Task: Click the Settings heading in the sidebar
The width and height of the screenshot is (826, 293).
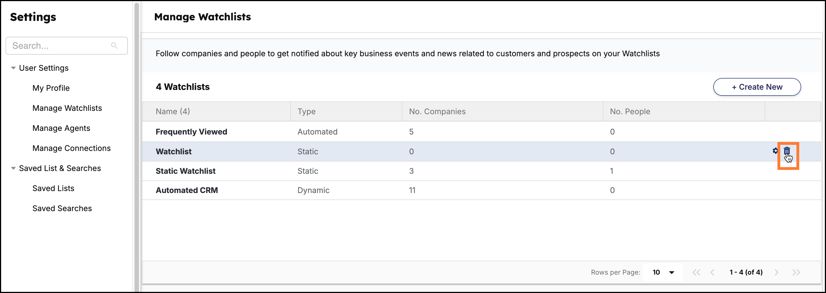Action: point(33,17)
